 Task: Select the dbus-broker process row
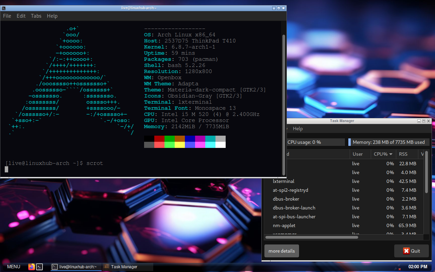344,199
